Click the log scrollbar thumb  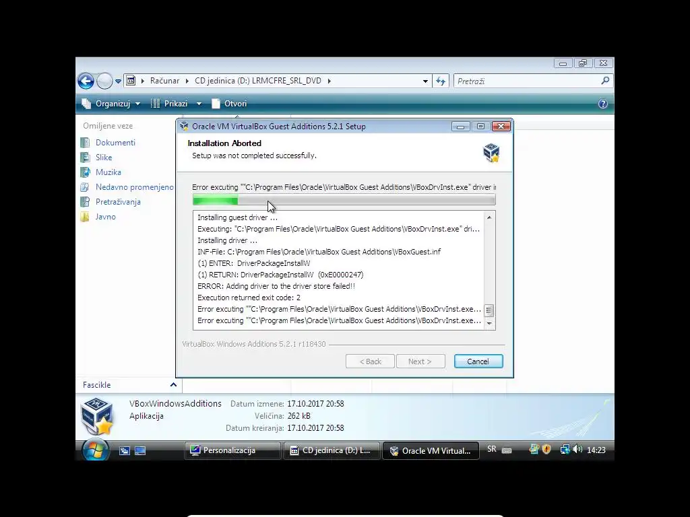pos(489,310)
